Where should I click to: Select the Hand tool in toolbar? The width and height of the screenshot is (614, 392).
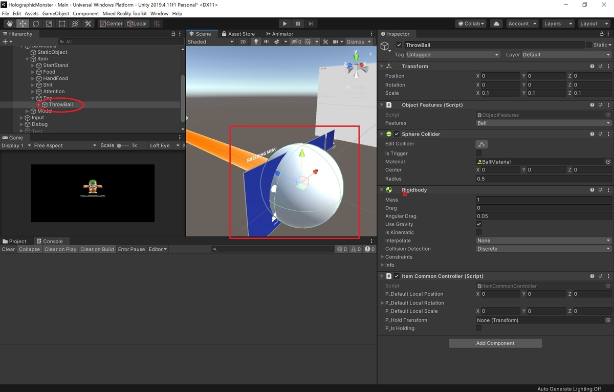point(10,24)
